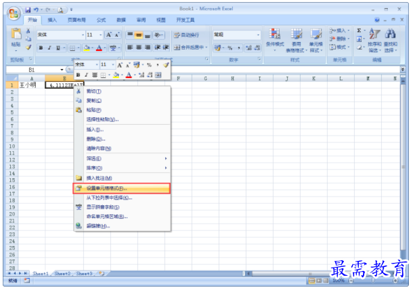Click the ribbon Percent Style button
Image resolution: width=413 pixels, height=290 pixels.
230,48
